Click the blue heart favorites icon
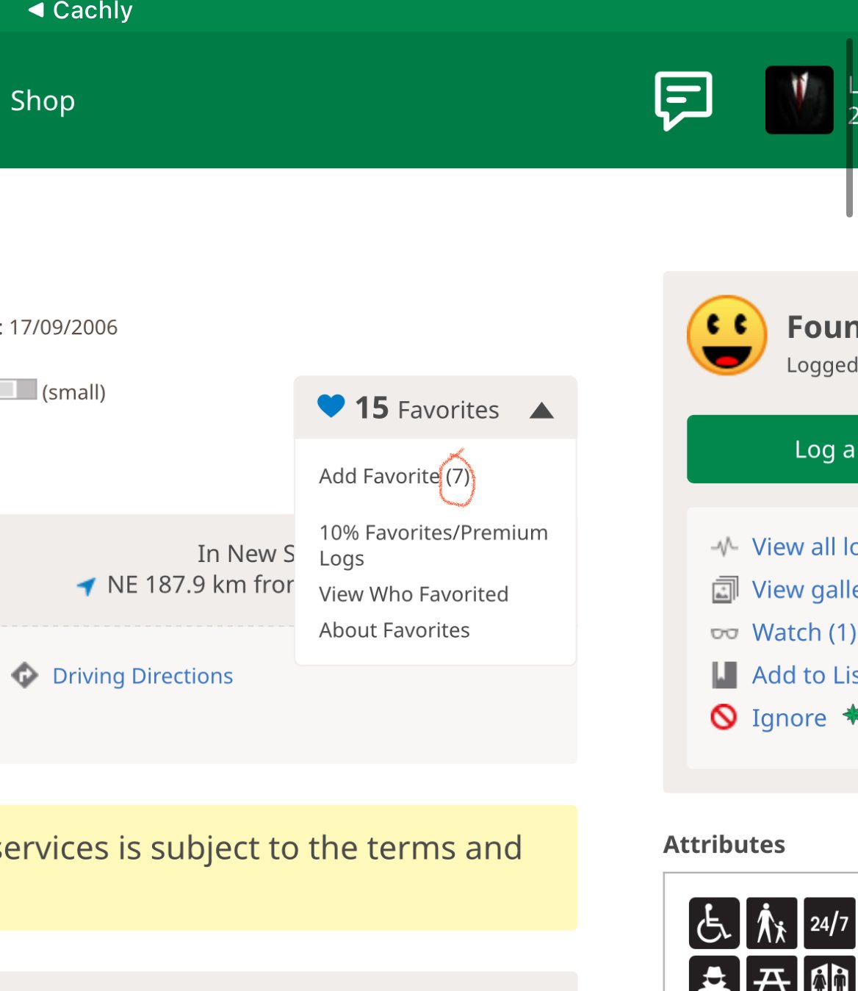 (331, 406)
